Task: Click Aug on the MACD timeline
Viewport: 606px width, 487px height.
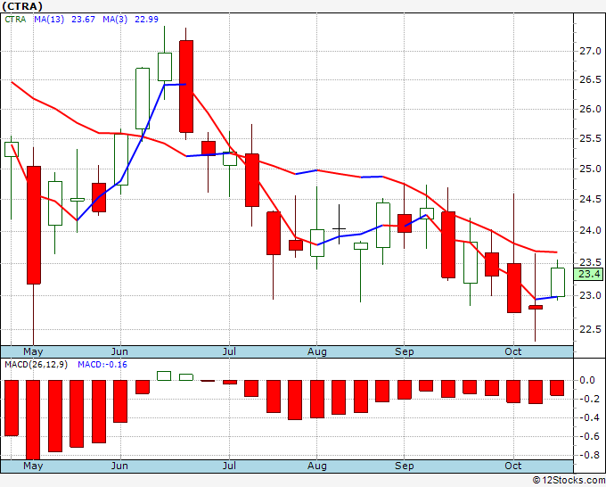Action: tap(317, 466)
